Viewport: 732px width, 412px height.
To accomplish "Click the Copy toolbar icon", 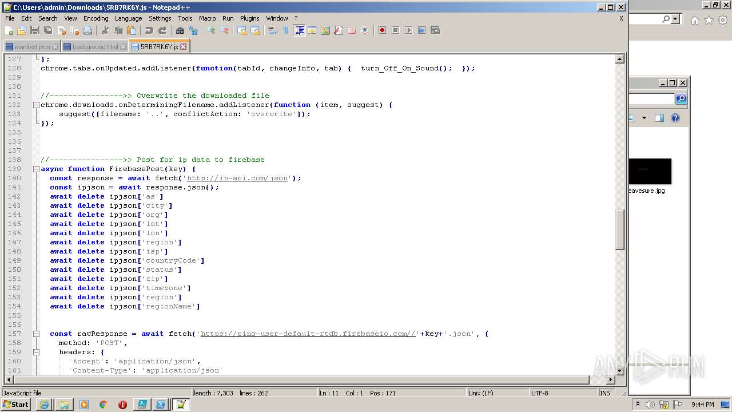I will coord(118,30).
